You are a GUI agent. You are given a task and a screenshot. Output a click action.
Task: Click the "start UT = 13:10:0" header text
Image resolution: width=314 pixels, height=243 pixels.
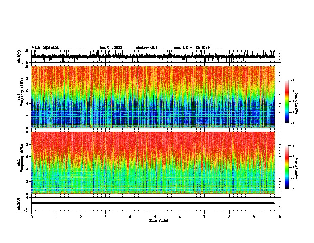[191, 48]
